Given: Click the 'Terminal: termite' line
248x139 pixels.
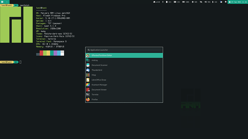Looking at the screenshot, I should click(46, 39).
